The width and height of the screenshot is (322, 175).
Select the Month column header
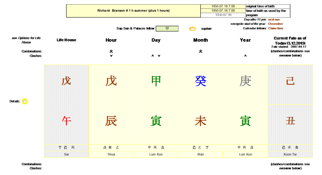(201, 40)
